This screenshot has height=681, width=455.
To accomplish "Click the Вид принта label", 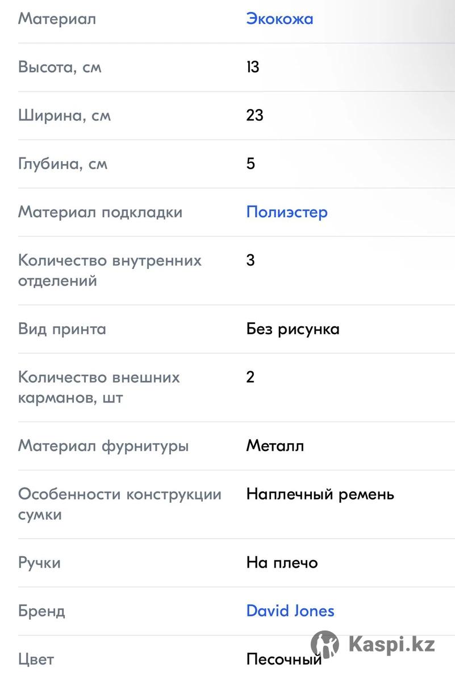I will [62, 329].
